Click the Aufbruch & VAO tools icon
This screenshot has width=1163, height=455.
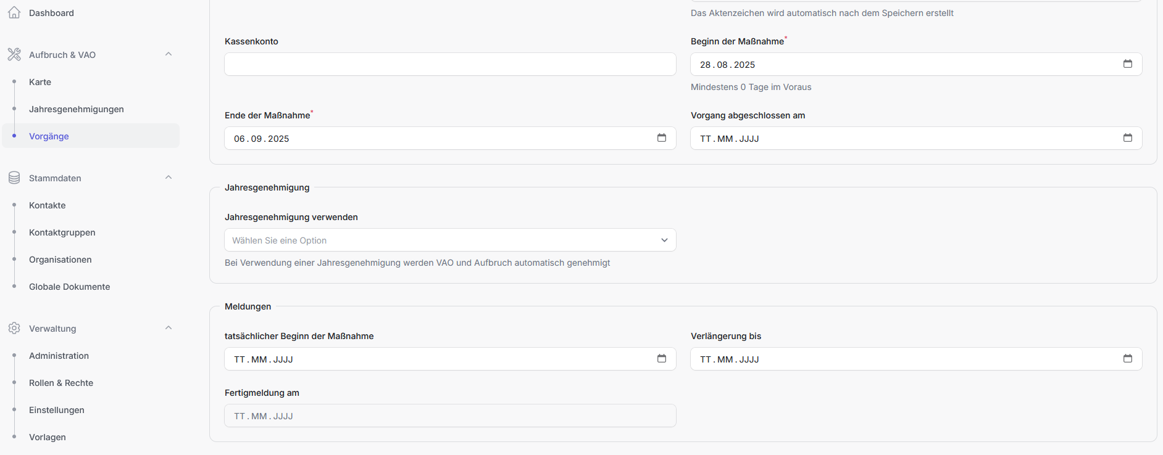coord(14,55)
